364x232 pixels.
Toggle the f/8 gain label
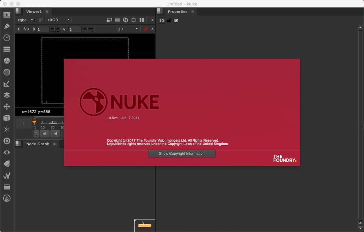click(x=26, y=29)
